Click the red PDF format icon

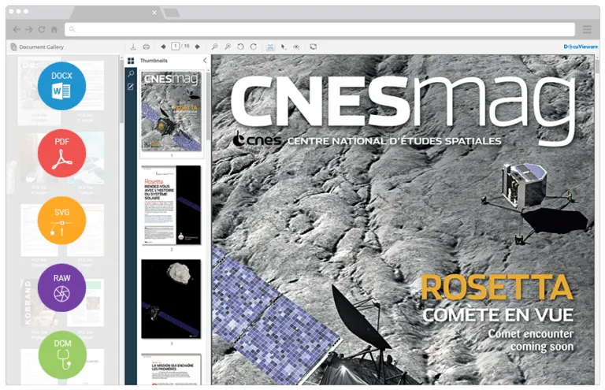click(x=61, y=153)
